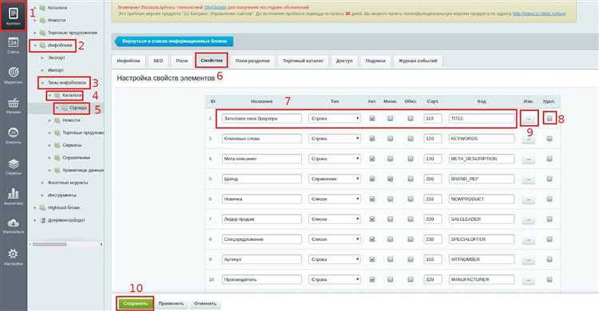Open the 1c-bitrix.ru buy link
The image size is (599, 311).
coord(539,14)
